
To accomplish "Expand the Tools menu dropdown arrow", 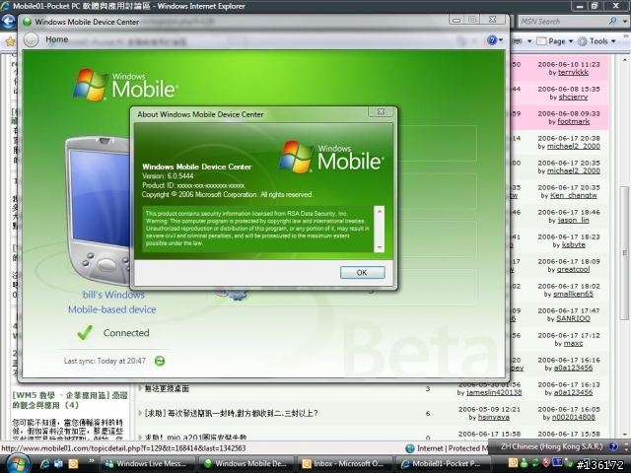I will click(613, 41).
